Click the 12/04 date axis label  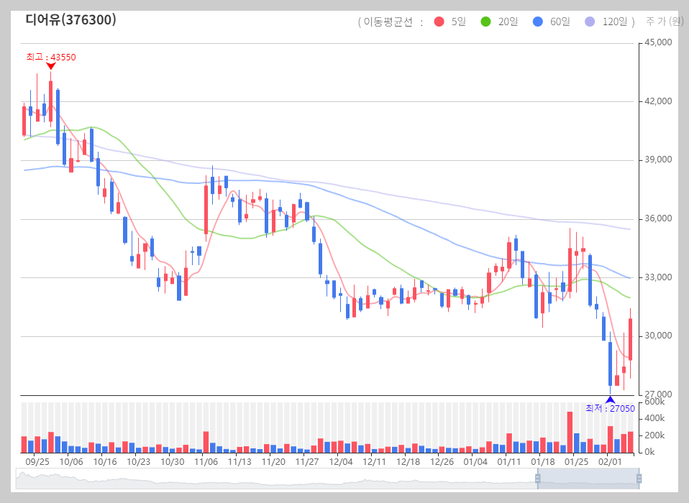(341, 461)
